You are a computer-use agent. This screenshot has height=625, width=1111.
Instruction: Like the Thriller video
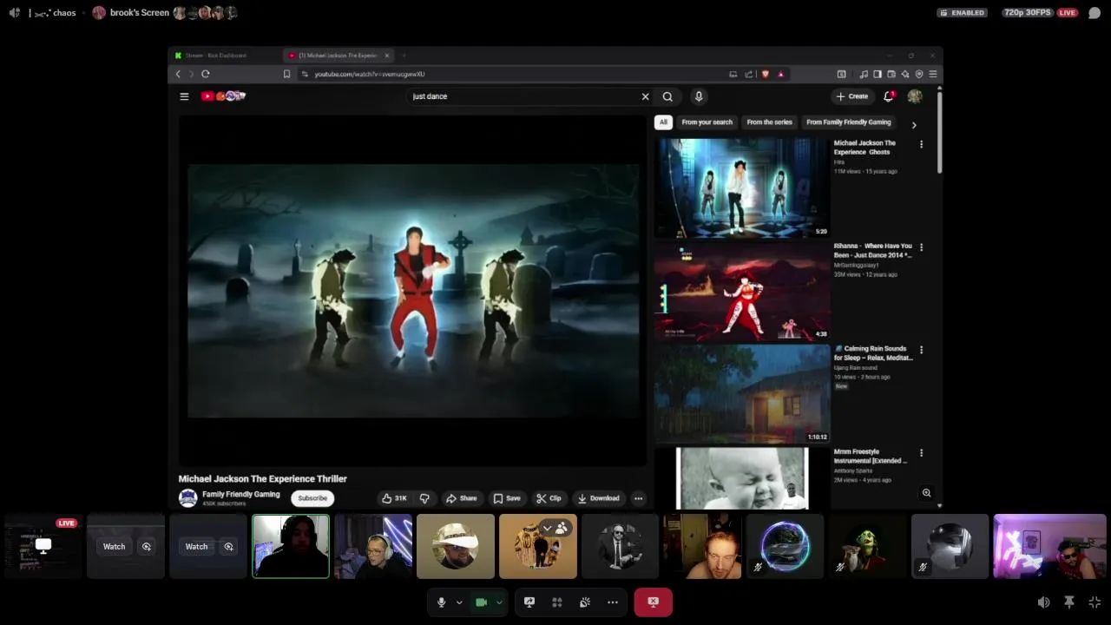coord(394,498)
